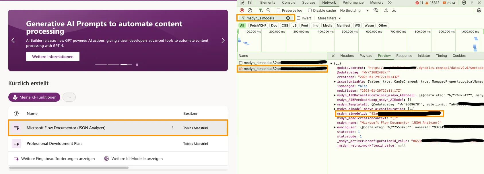Viewport: 484px width, 174px height.
Task: Open the No throttling dropdown
Action: tap(354, 10)
